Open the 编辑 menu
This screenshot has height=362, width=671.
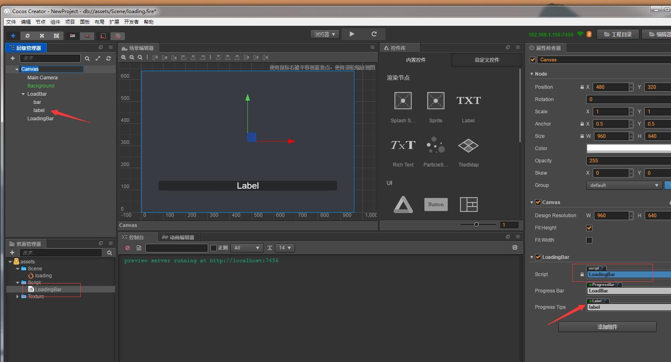(x=26, y=22)
